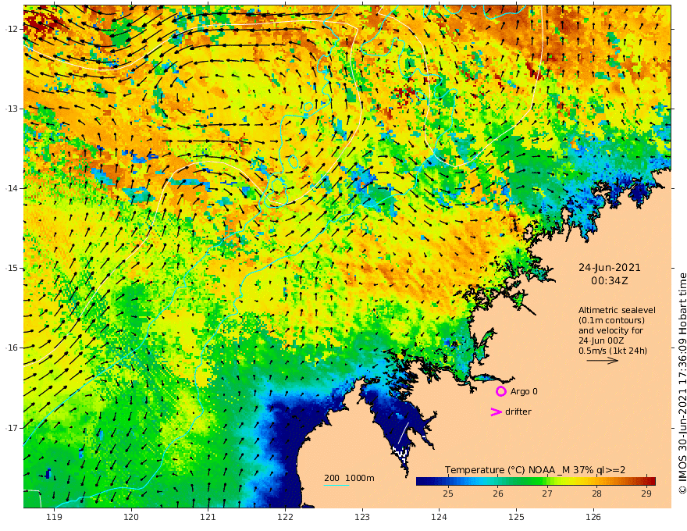Click the colorbar value 28
The image size is (687, 531).
pos(596,494)
